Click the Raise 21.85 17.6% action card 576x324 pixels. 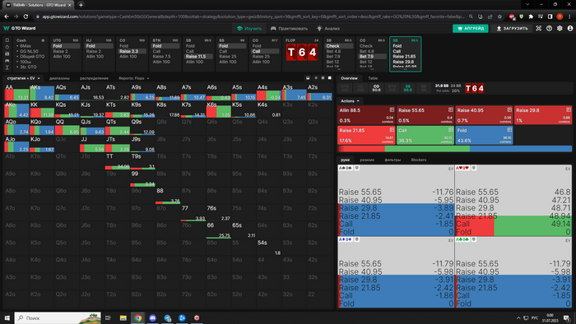point(366,135)
